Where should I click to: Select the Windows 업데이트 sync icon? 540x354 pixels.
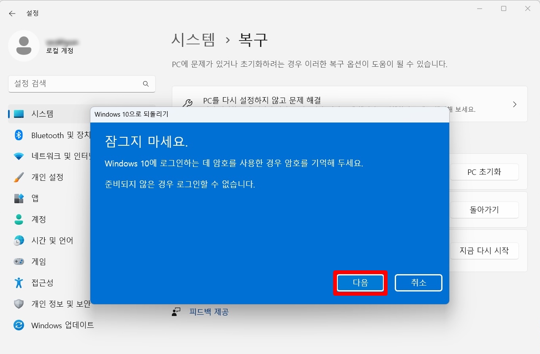pos(19,325)
